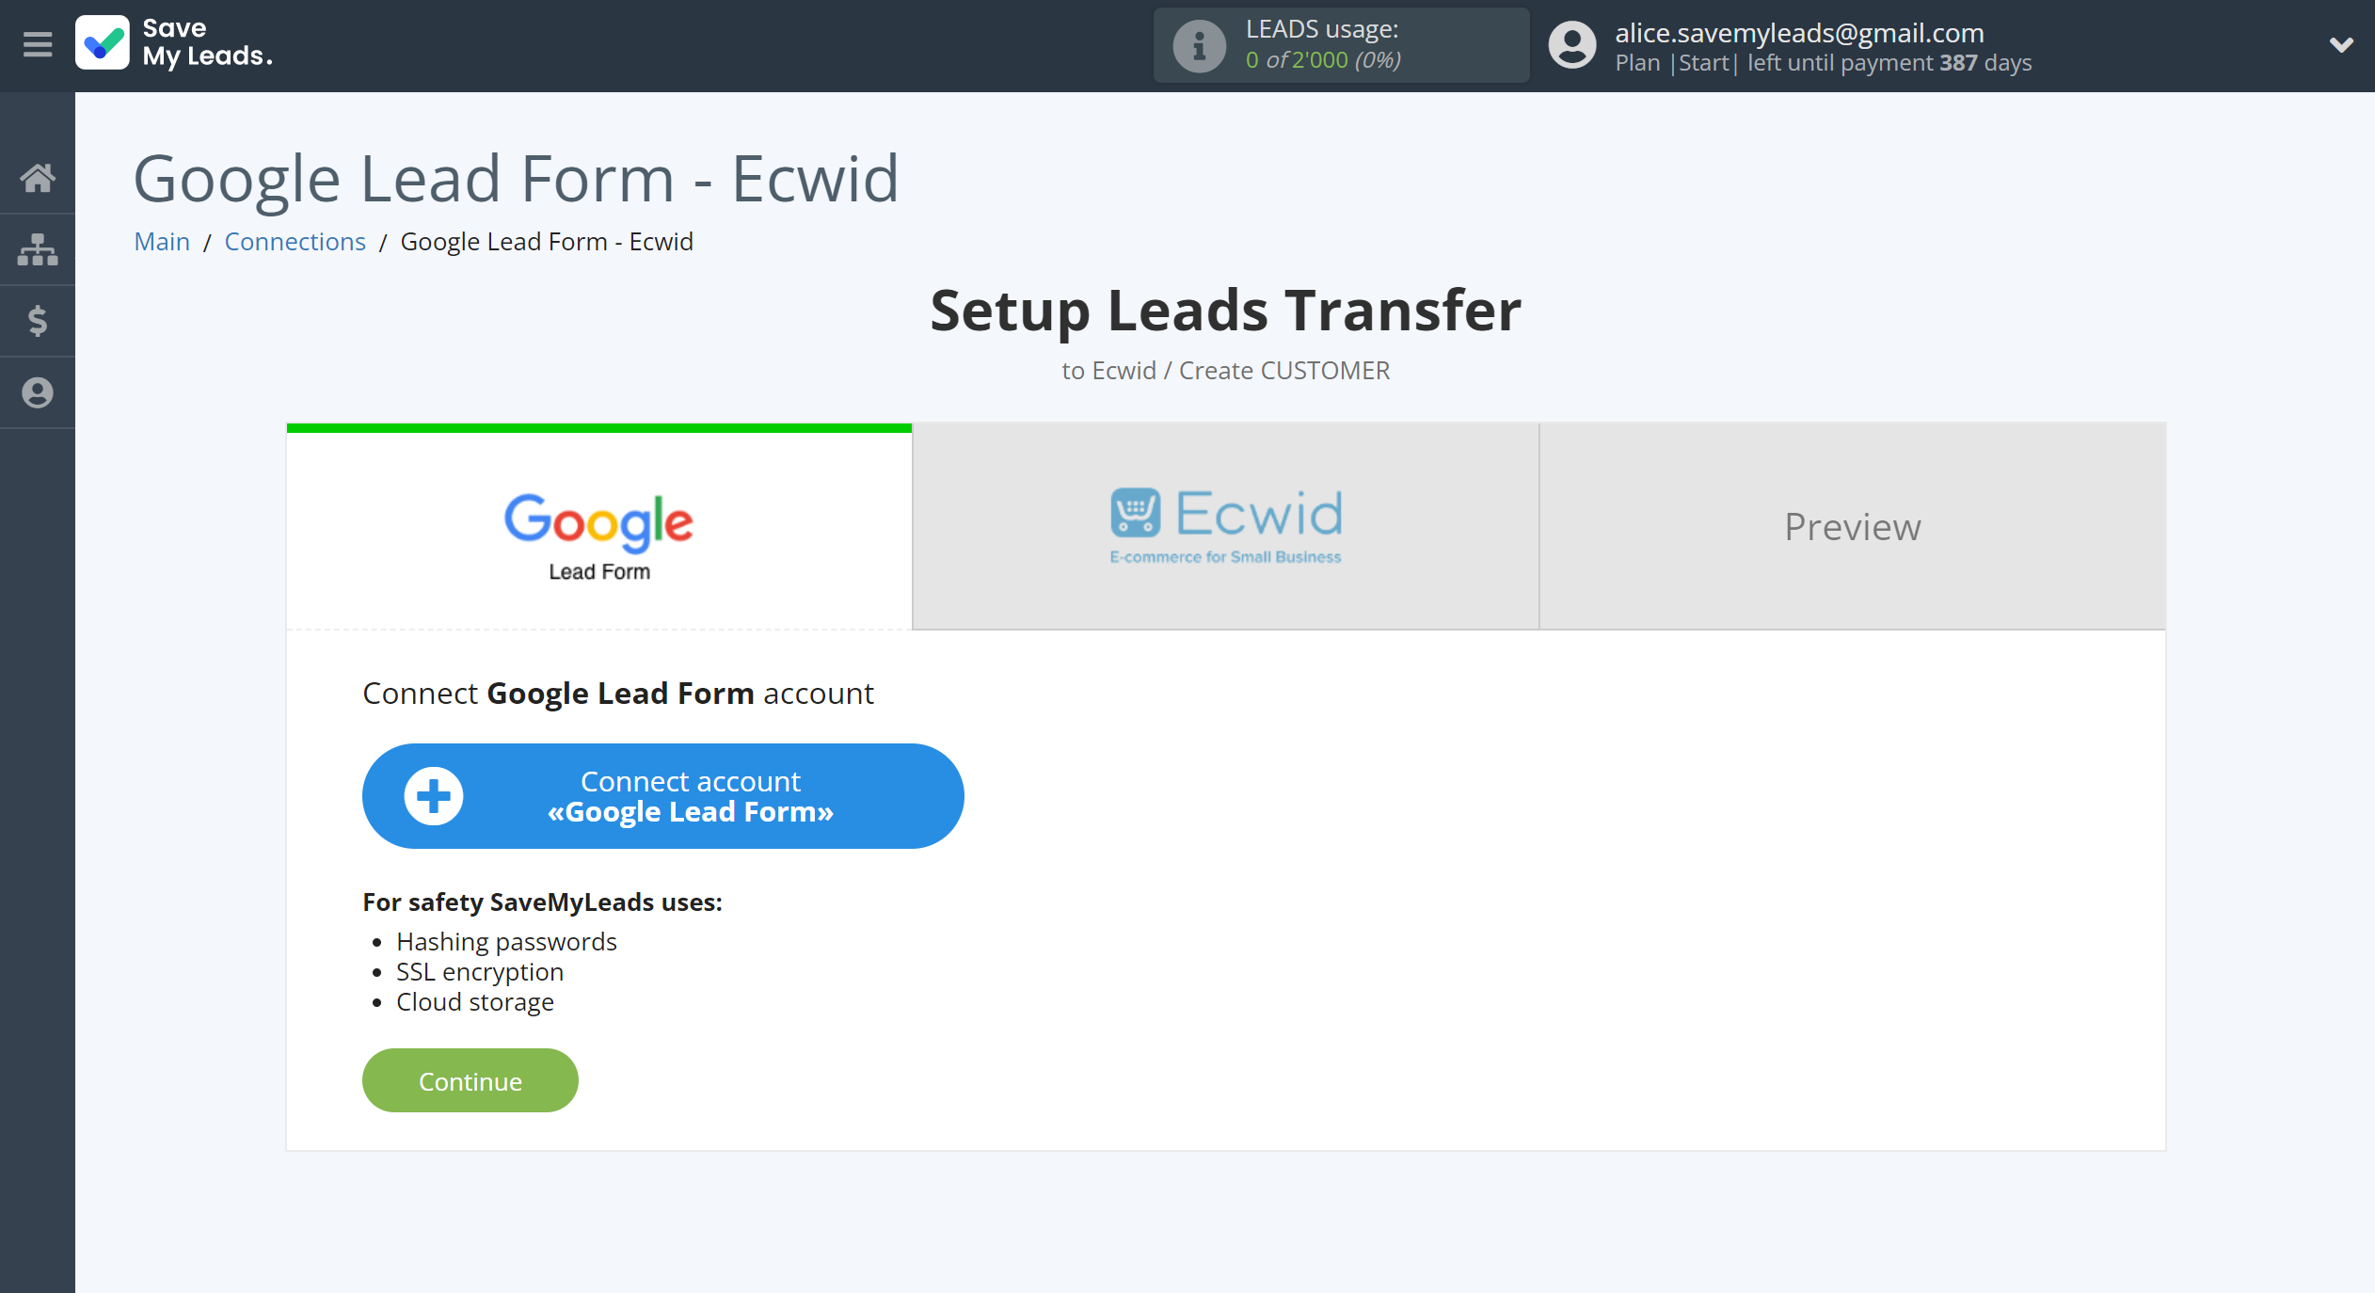Enable the Ecwid Create CUSTOMER step
The width and height of the screenshot is (2375, 1293).
click(1226, 524)
